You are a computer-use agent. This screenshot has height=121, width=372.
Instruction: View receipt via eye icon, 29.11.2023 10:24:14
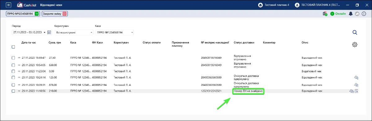(x=19, y=77)
